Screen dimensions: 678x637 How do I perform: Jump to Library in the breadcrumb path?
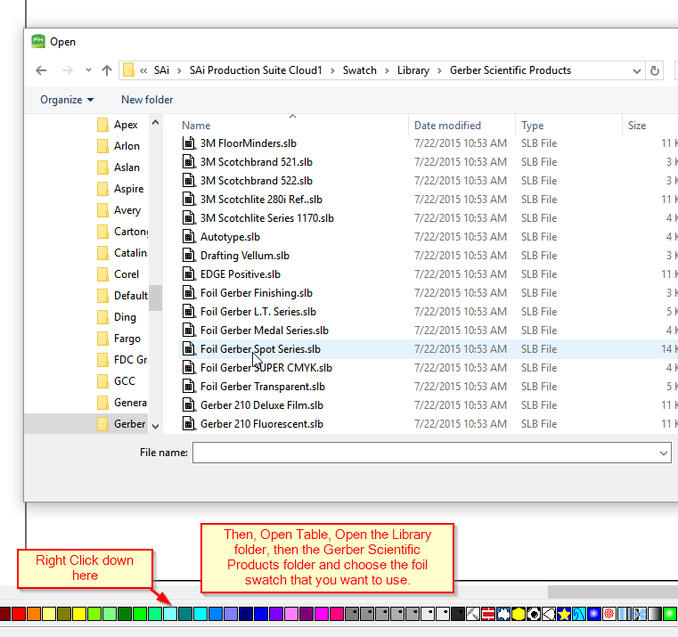413,70
